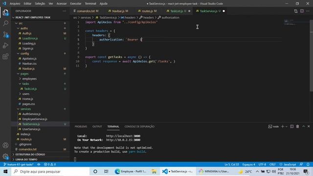Expand the LINHA DO TEMPO section

click(26, 159)
